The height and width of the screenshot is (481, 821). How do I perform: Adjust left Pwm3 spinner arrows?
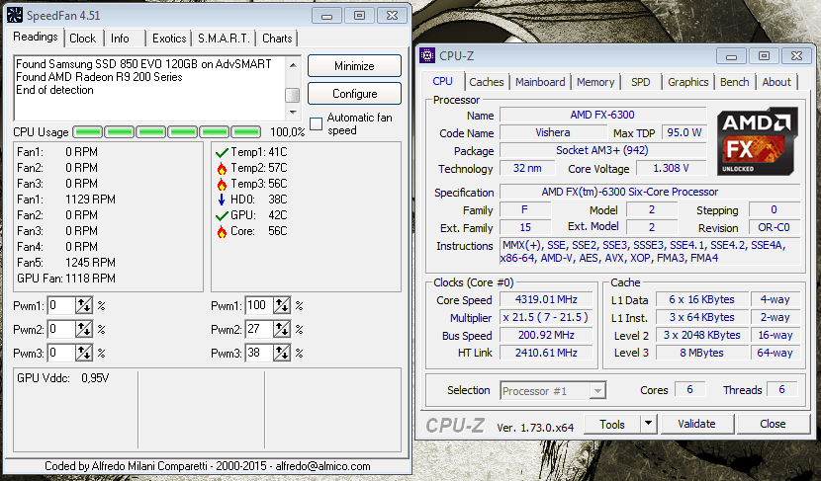[84, 353]
